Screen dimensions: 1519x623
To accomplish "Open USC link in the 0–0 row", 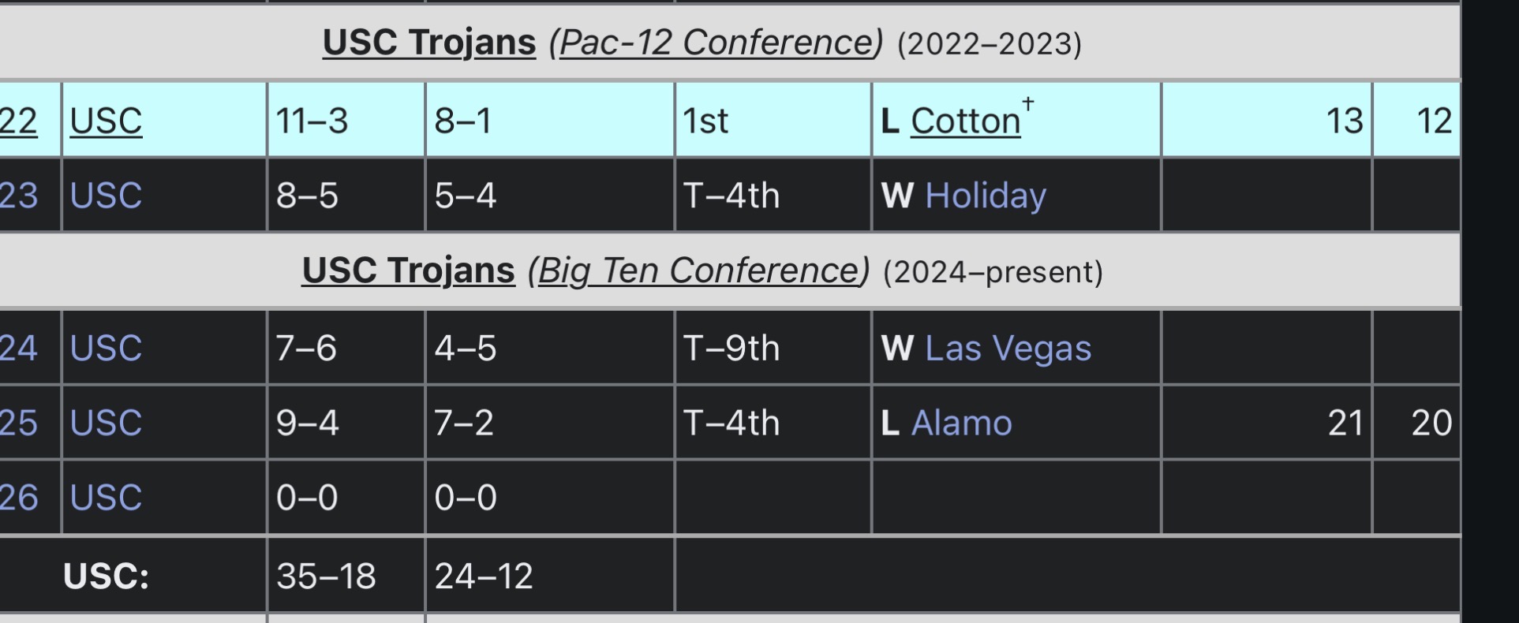I will pyautogui.click(x=106, y=498).
